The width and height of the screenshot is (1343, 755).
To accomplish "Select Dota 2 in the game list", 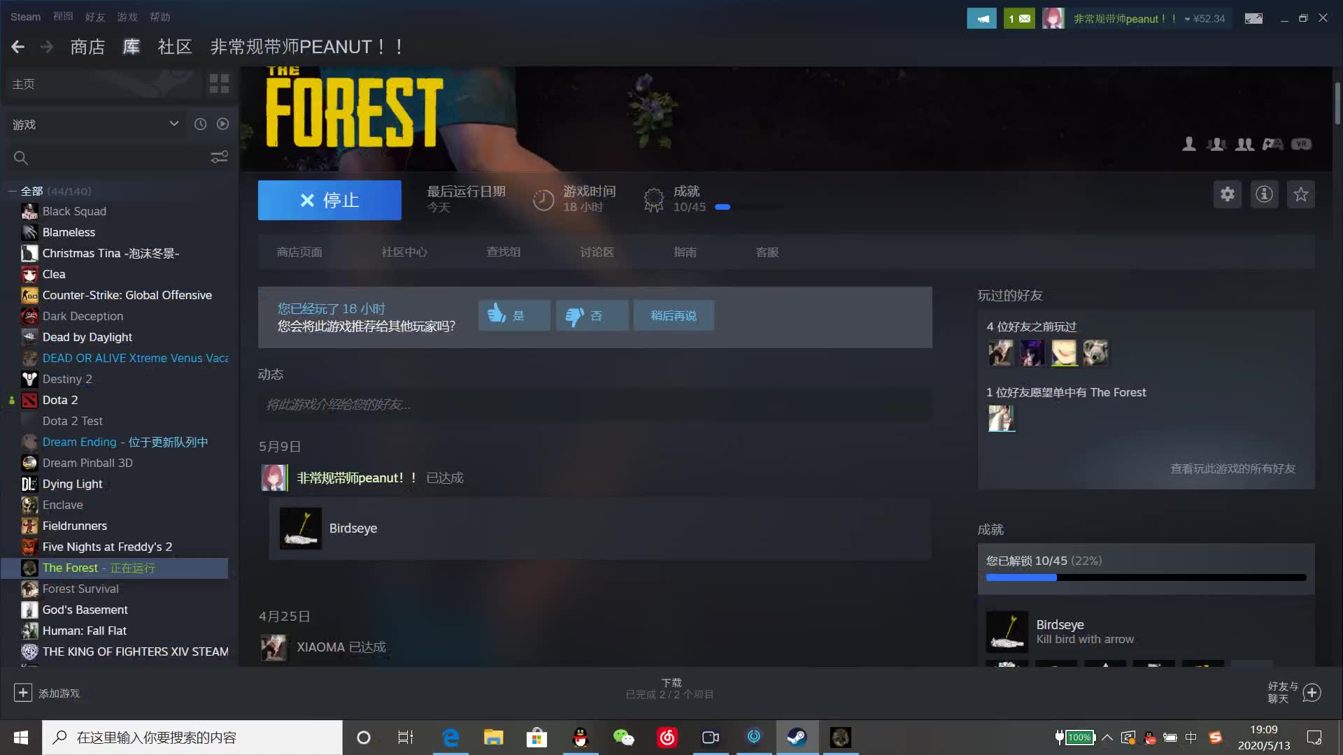I will [x=60, y=400].
